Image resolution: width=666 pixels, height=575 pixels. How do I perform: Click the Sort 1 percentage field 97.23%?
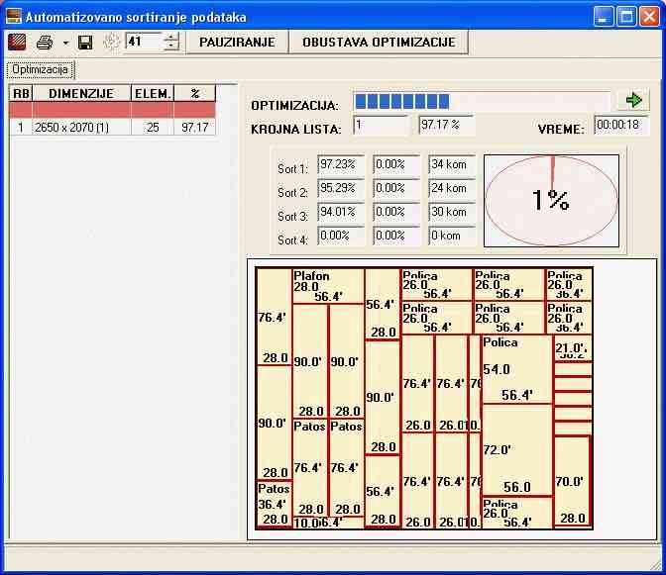[x=341, y=164]
